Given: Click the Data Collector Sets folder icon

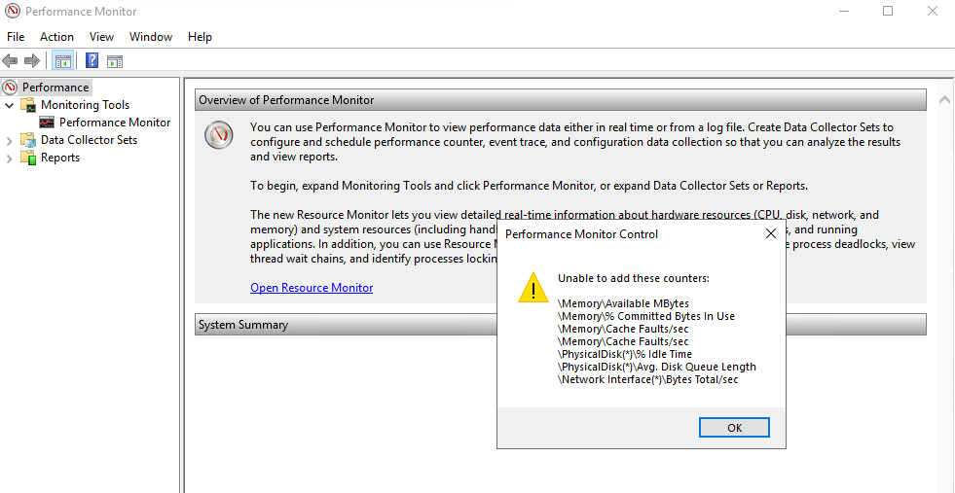Looking at the screenshot, I should [x=28, y=140].
